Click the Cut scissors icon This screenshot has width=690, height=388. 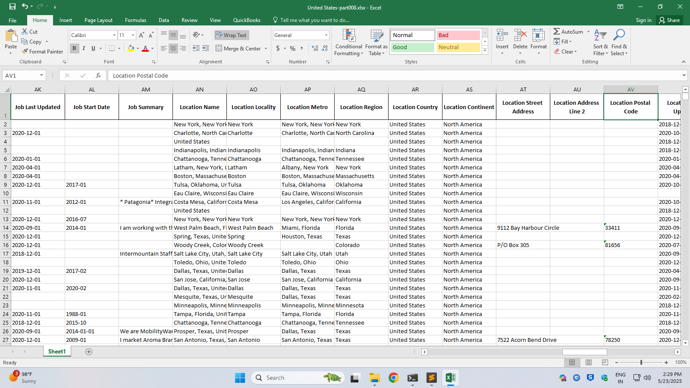tap(25, 31)
